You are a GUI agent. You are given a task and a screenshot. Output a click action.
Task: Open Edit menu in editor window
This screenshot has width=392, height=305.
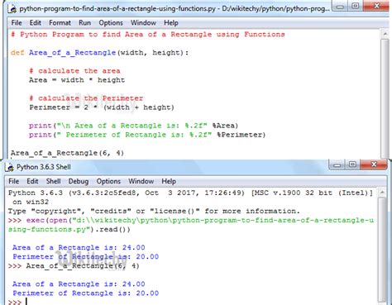point(35,23)
